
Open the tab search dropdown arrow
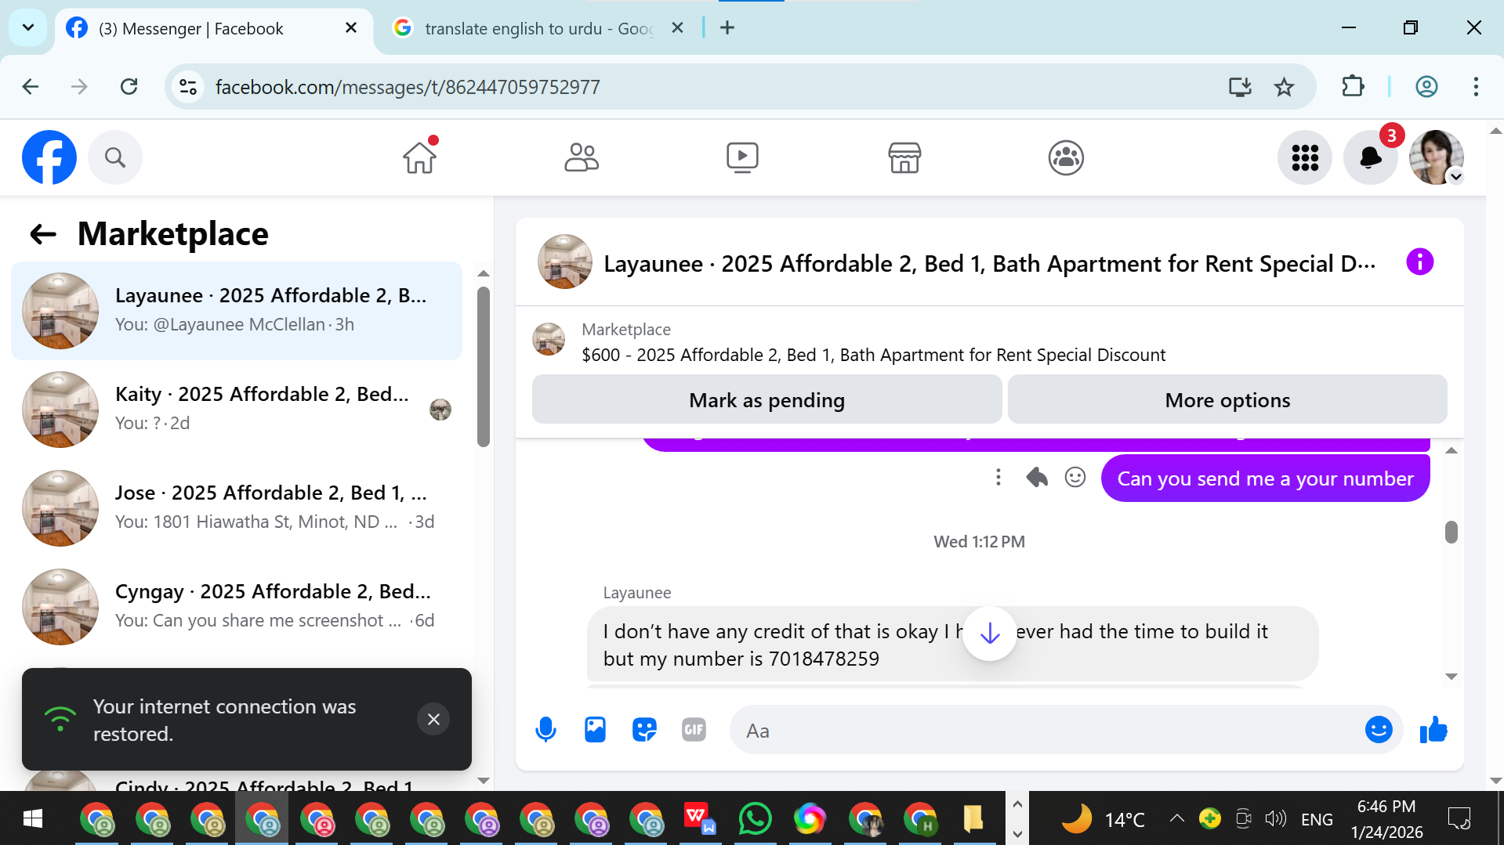pyautogui.click(x=28, y=28)
